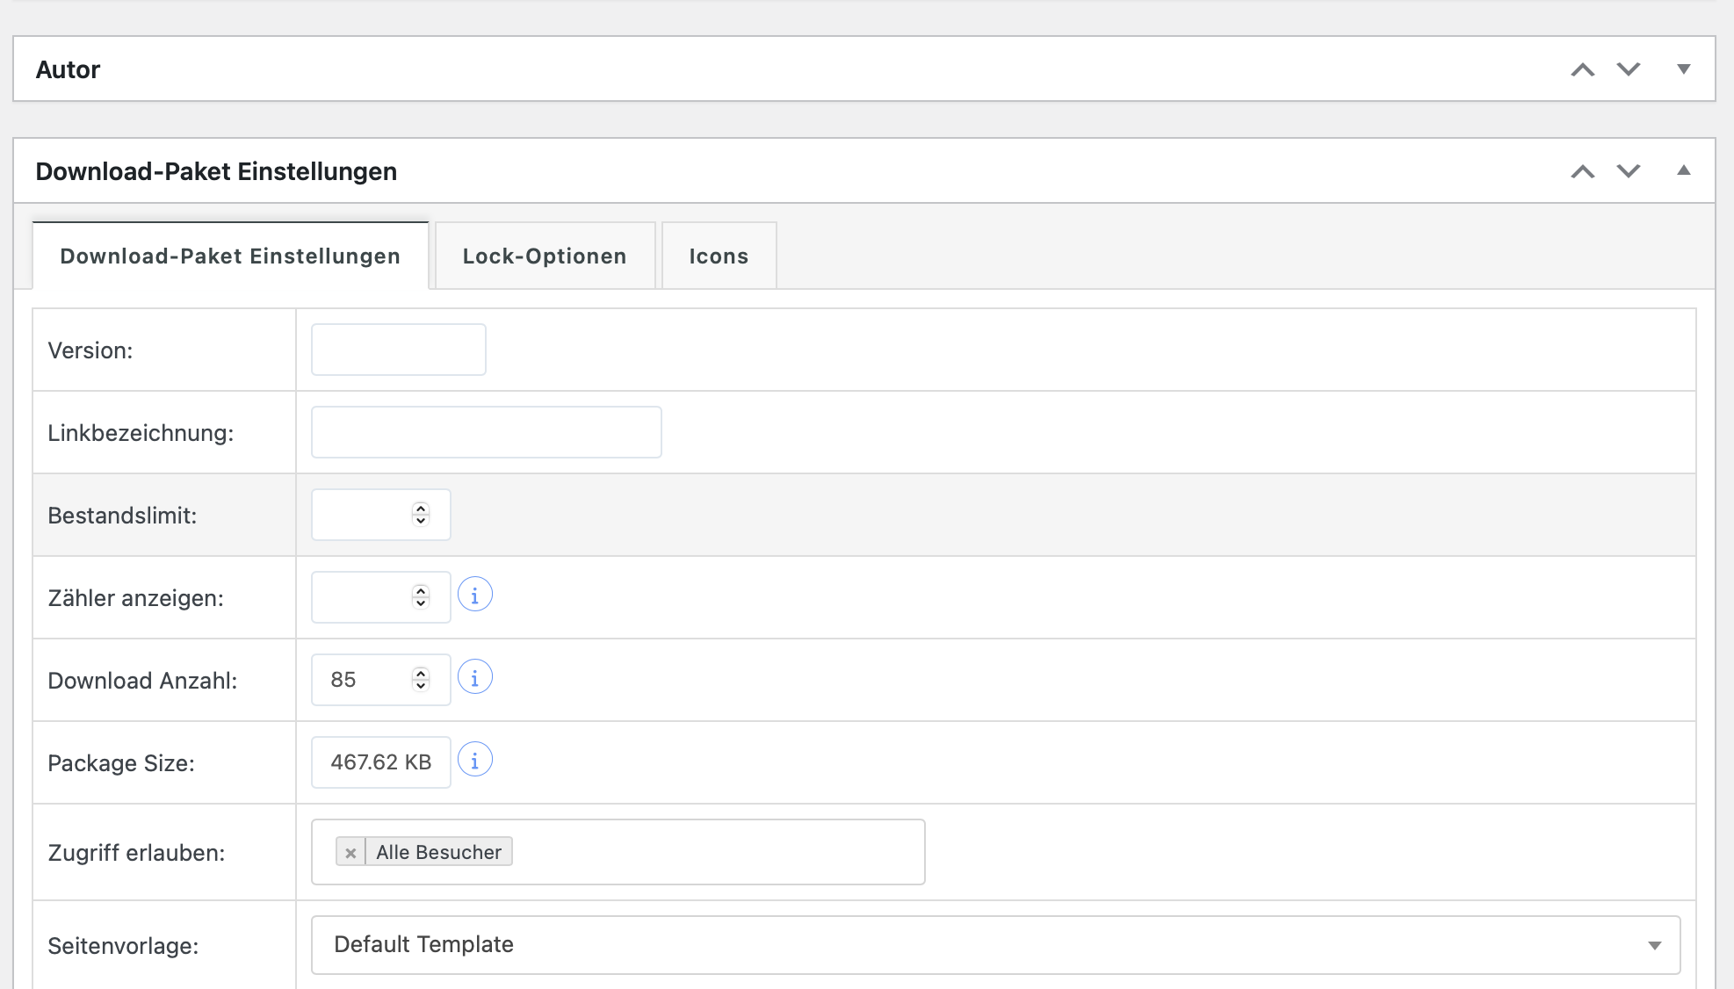Select the Download-Paket Einstellungen tab
This screenshot has width=1734, height=989.
tap(230, 256)
